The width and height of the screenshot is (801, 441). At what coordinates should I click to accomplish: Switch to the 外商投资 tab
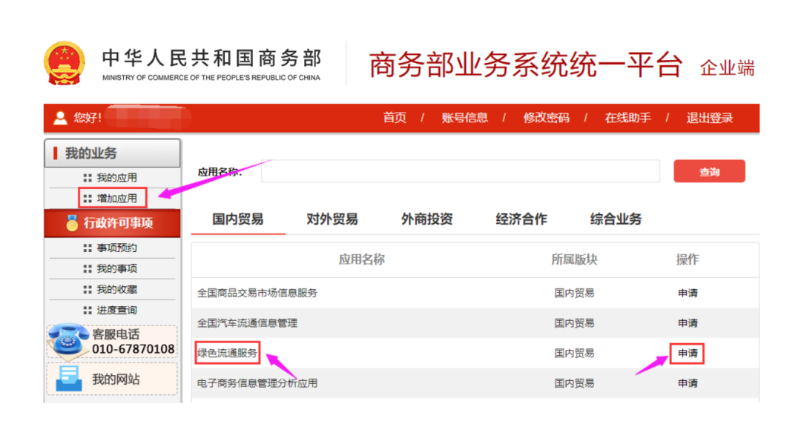click(427, 219)
